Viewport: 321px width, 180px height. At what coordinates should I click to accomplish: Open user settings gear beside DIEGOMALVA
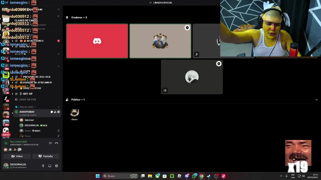point(56,166)
